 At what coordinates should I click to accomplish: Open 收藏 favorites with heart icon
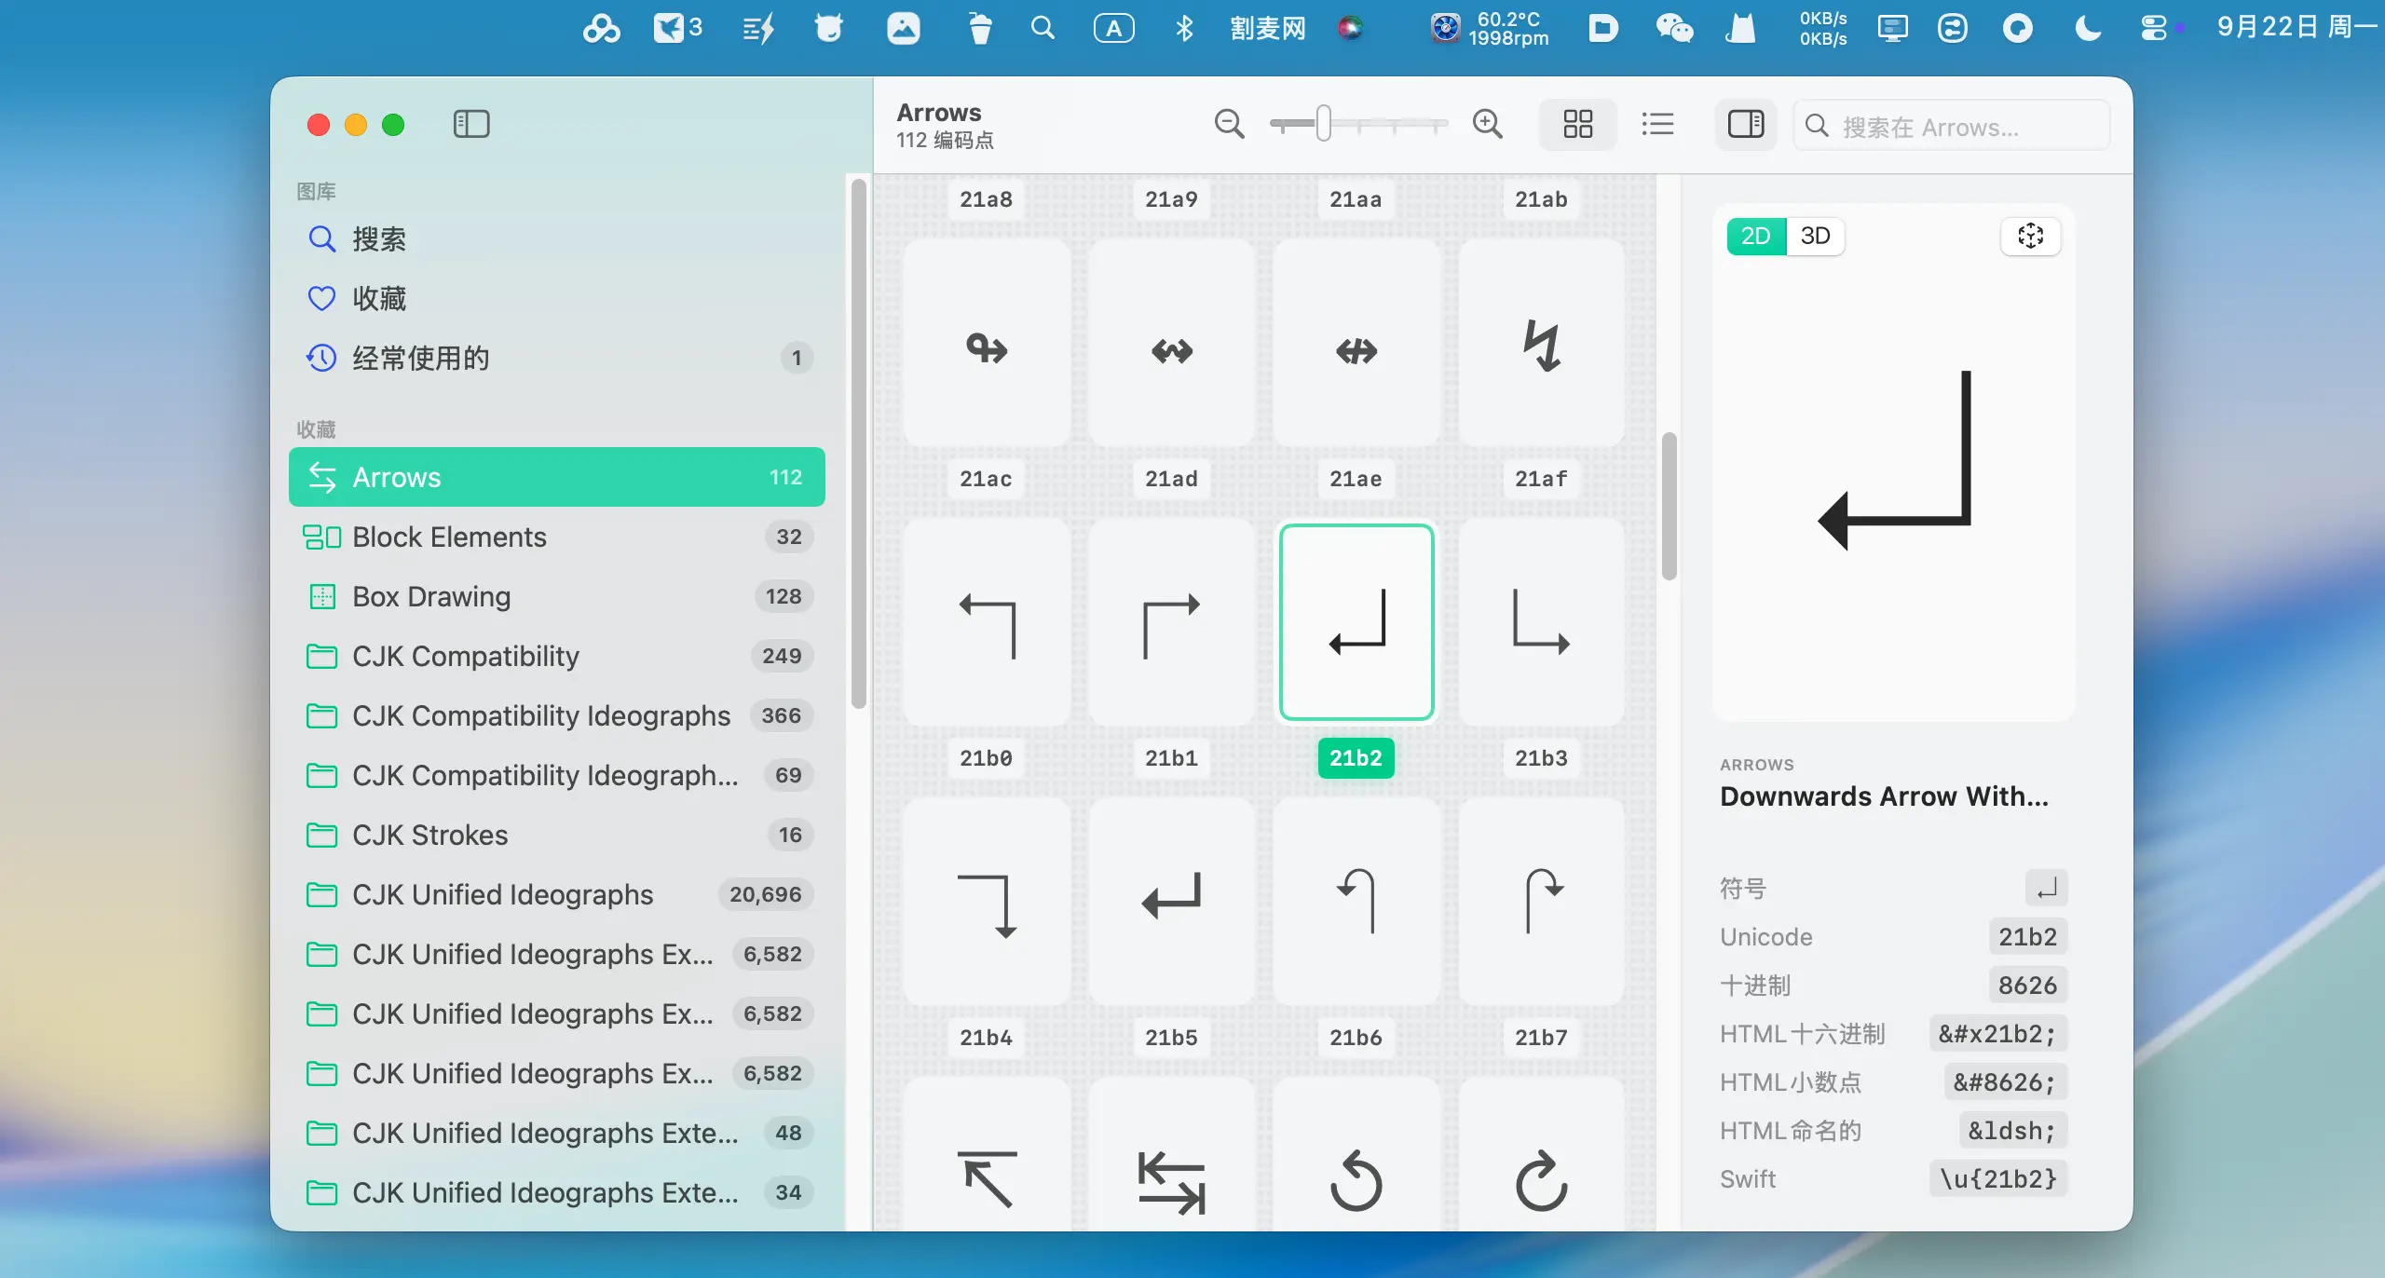(378, 299)
